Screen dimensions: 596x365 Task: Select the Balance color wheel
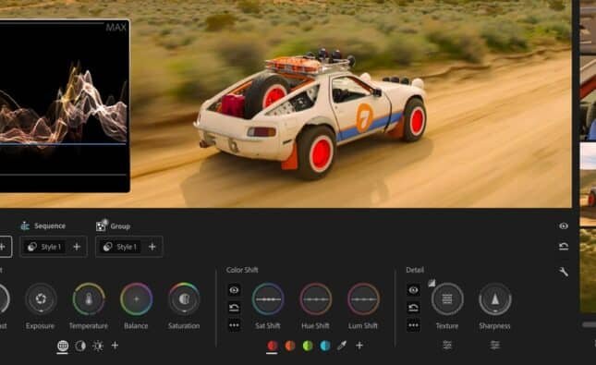tap(137, 298)
